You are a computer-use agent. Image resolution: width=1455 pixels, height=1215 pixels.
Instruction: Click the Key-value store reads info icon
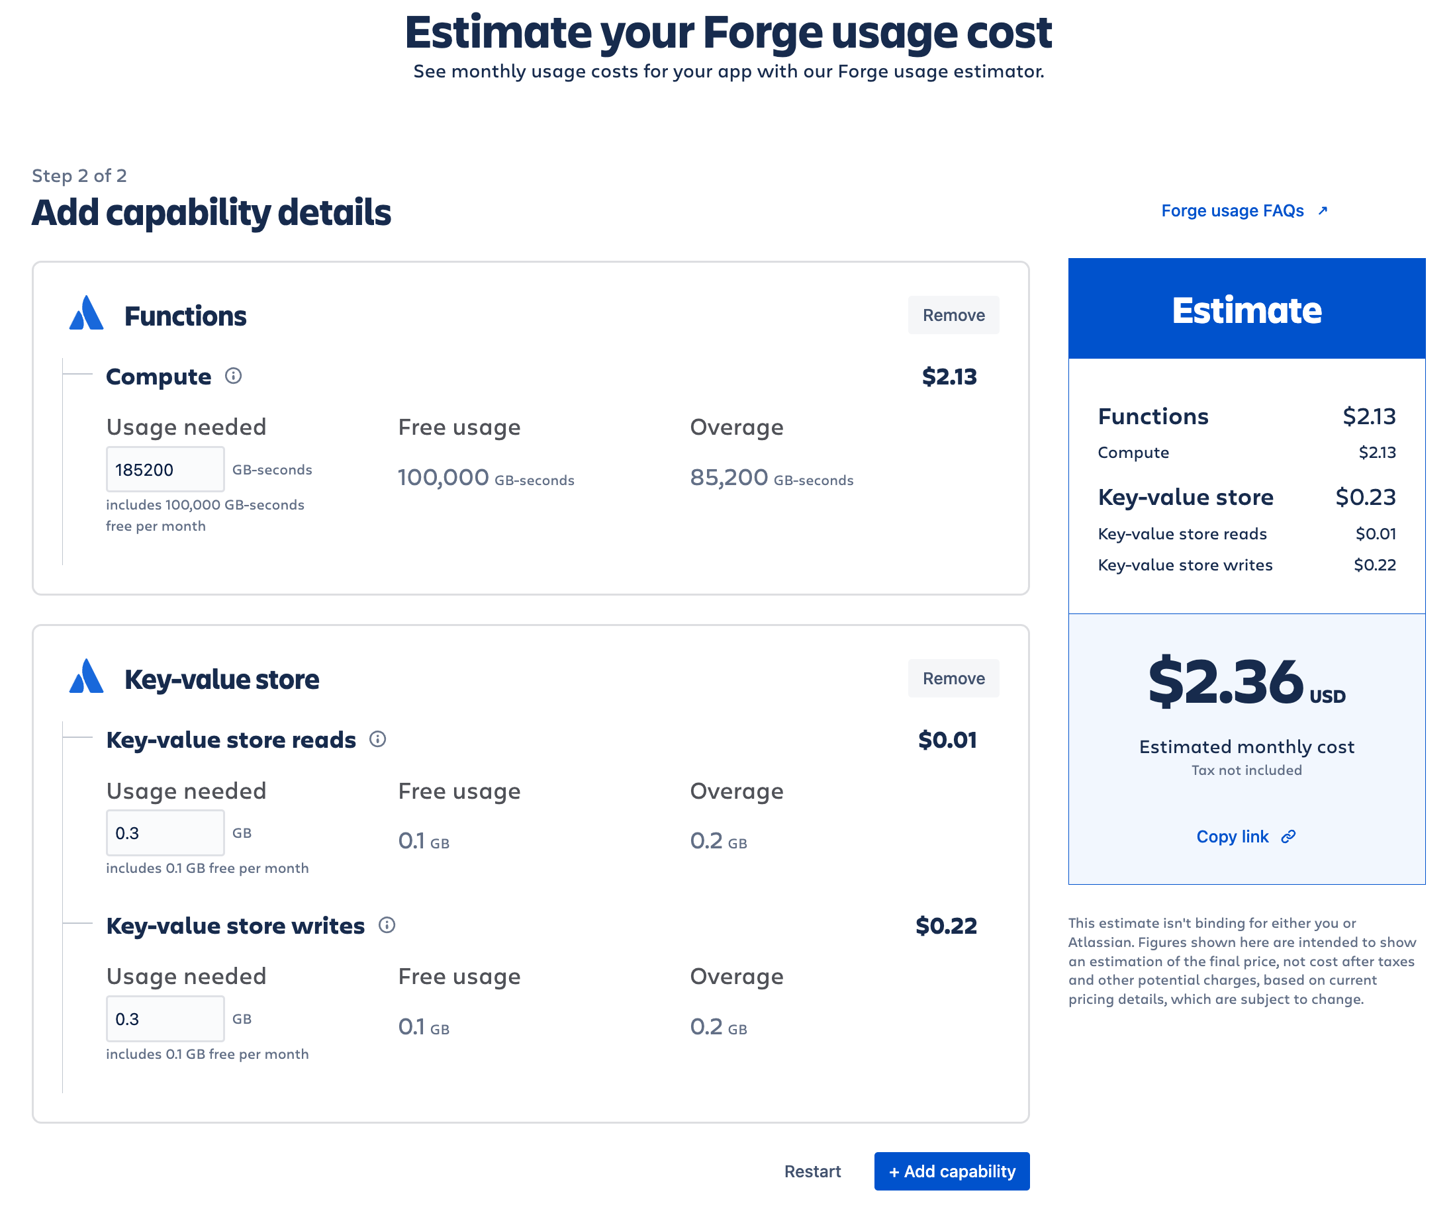point(377,739)
